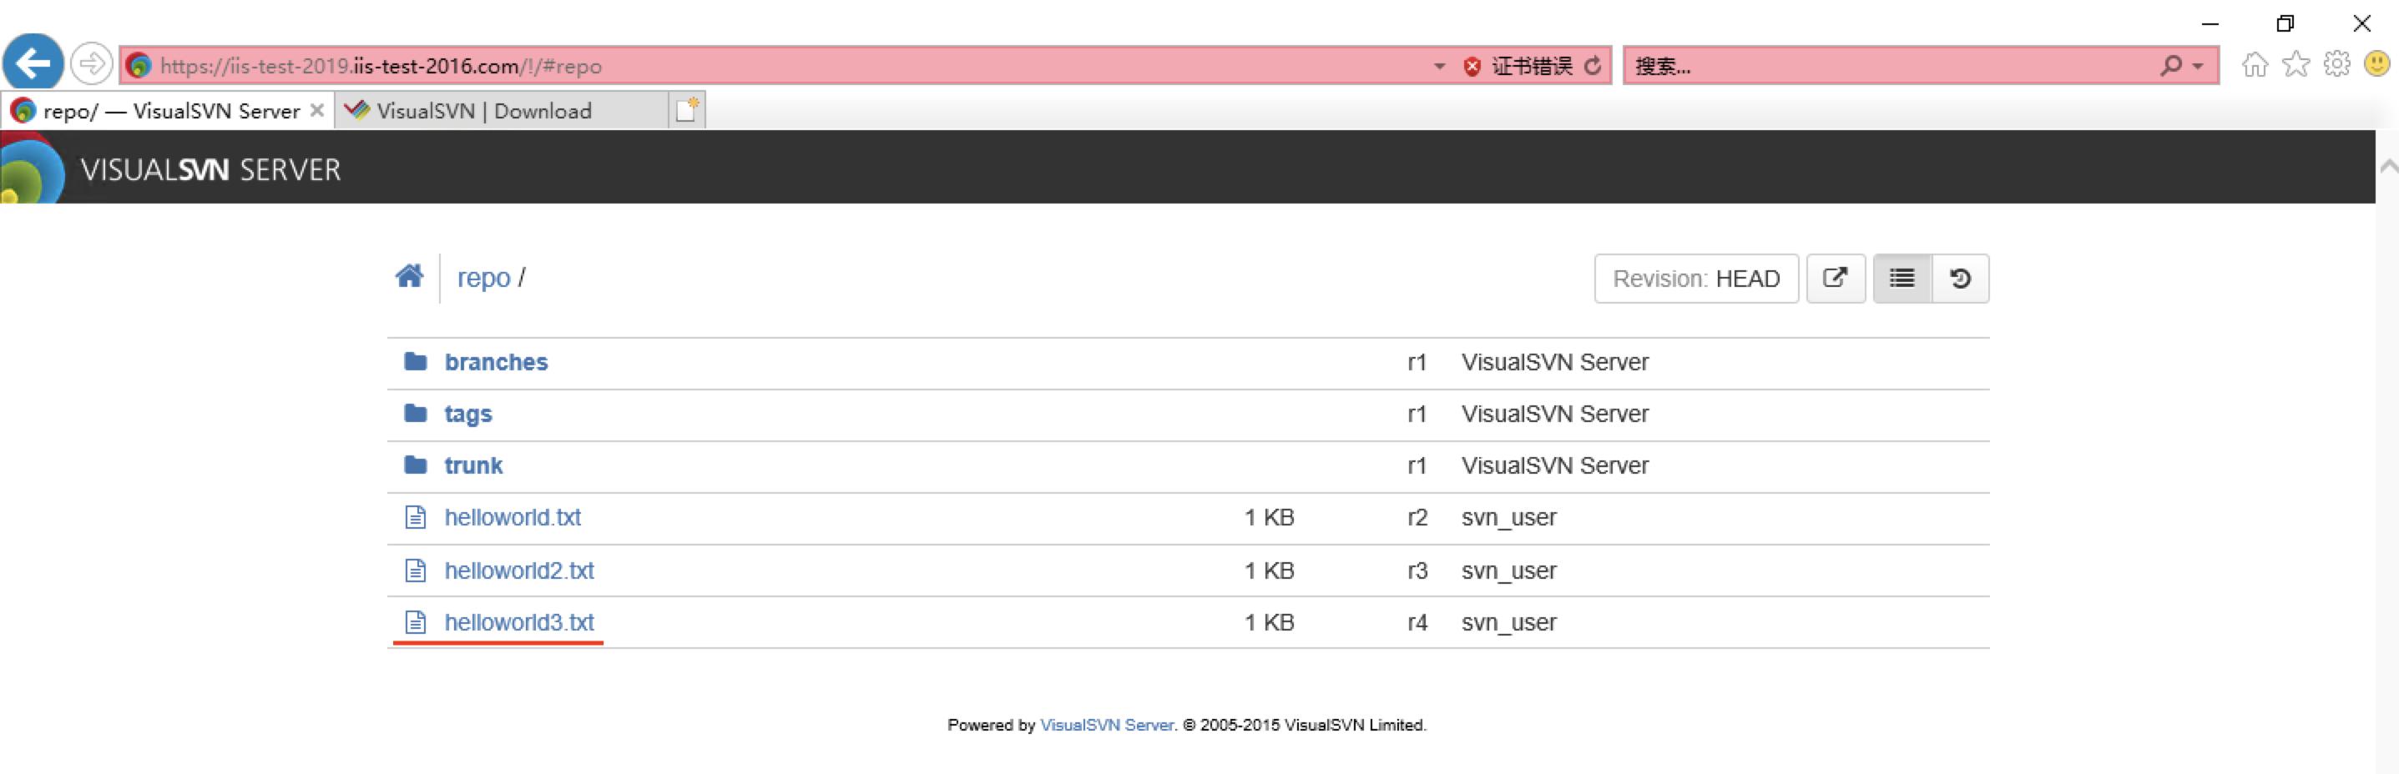
Task: Click the 1 KB size of helloworld3.txt
Action: (x=1269, y=622)
